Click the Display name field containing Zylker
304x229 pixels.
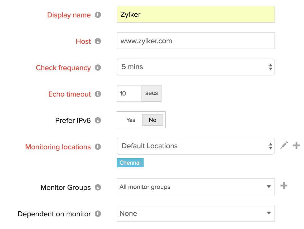pos(196,14)
